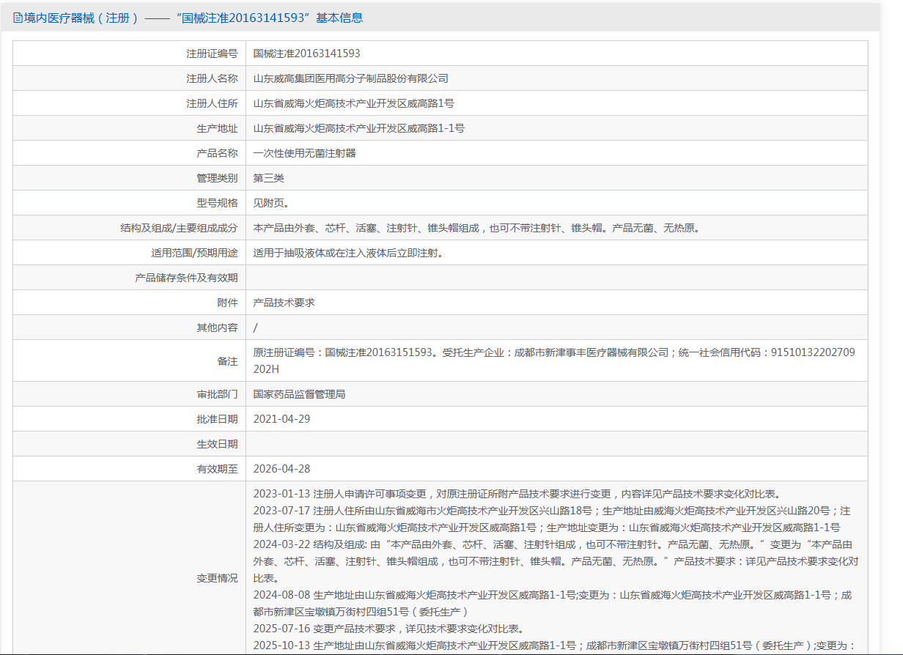903x655 pixels.
Task: Select 山东威高集团医用高分子制品股份有限公司 text
Action: coord(350,78)
